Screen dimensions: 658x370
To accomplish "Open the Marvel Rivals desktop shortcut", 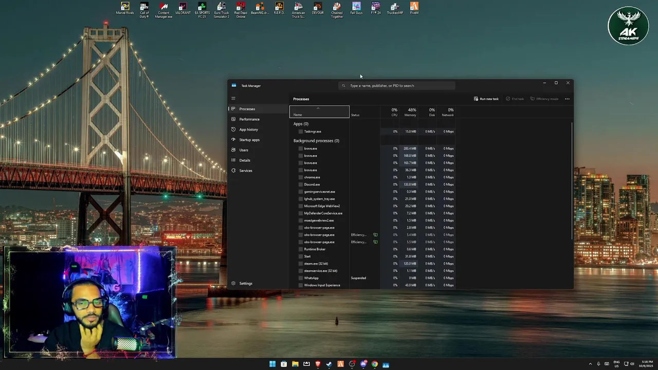I will 125,8.
